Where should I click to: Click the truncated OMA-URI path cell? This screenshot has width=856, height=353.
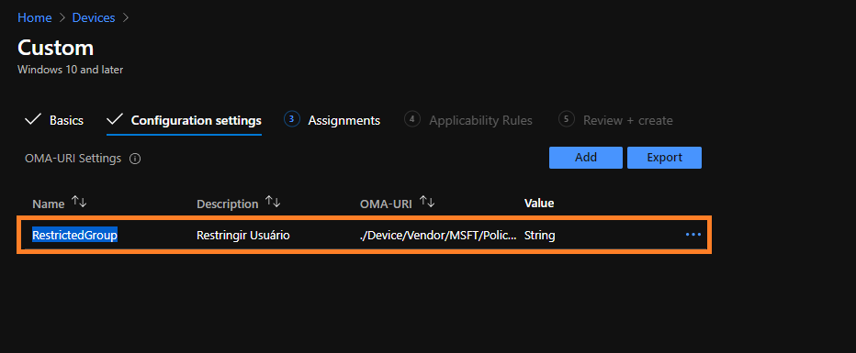pos(438,236)
